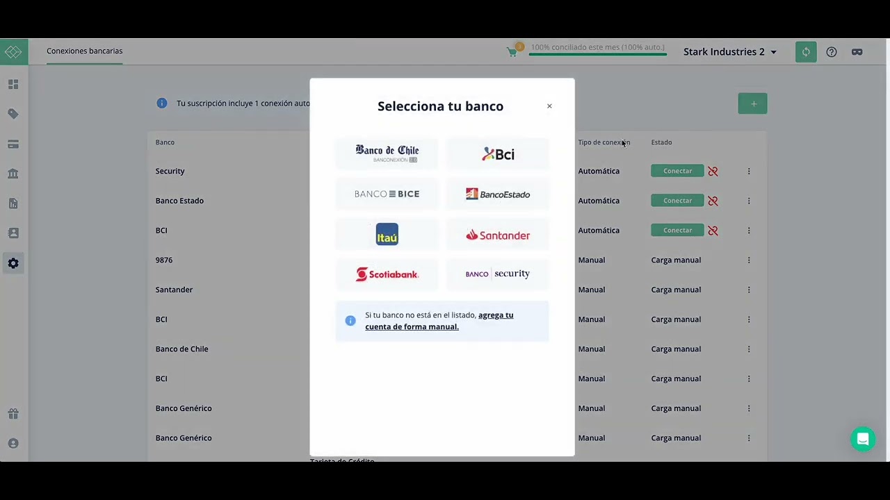
Task: Select the Itaú bank icon
Action: click(x=387, y=234)
